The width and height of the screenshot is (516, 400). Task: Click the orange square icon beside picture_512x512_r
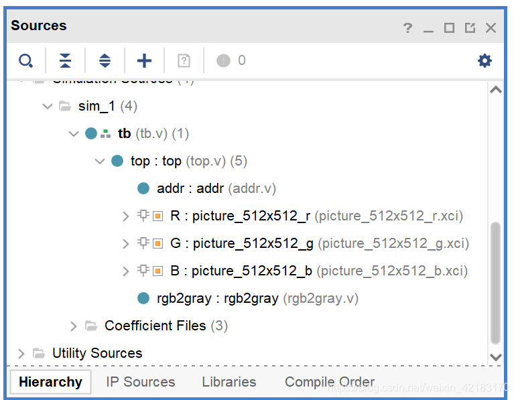pyautogui.click(x=158, y=216)
